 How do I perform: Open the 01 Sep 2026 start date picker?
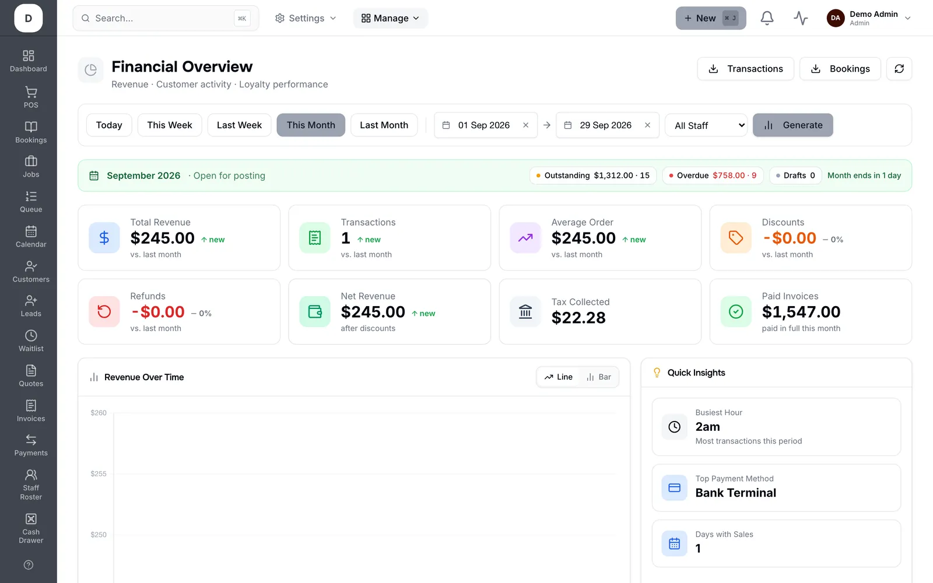pyautogui.click(x=485, y=125)
